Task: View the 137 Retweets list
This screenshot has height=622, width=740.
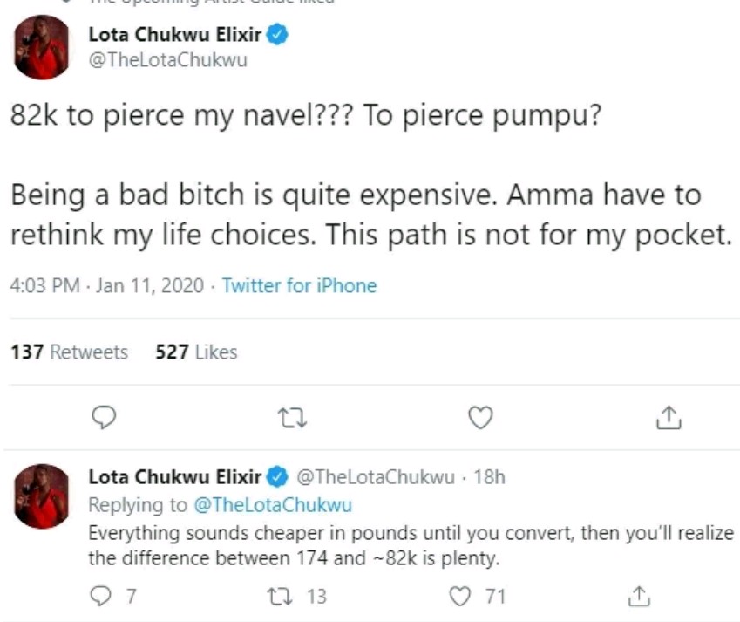Action: point(69,352)
